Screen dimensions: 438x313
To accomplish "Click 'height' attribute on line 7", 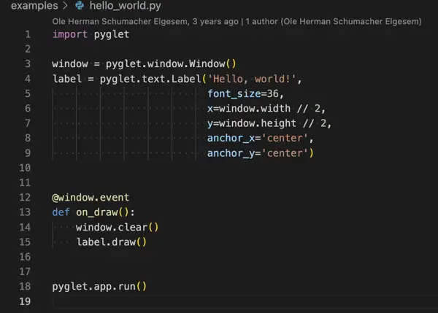I will (278, 123).
